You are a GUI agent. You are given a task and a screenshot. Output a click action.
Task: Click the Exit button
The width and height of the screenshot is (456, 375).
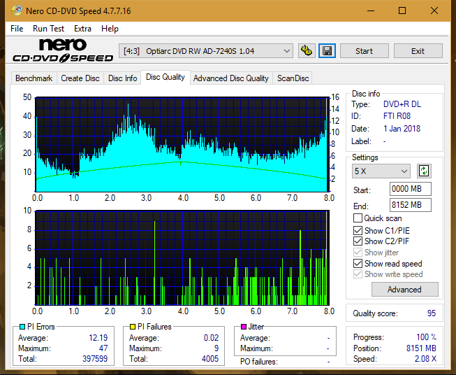click(x=418, y=51)
